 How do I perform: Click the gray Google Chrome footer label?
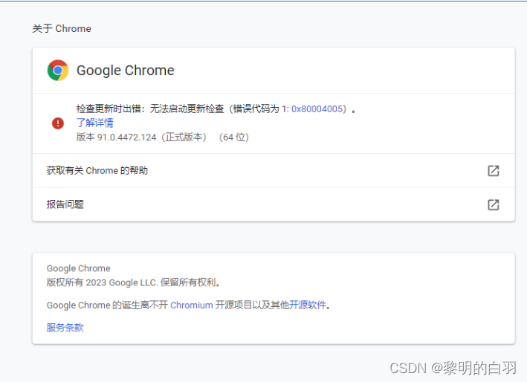[78, 268]
